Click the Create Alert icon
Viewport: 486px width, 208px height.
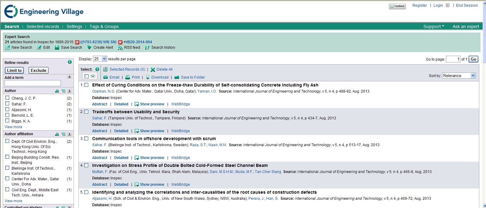pyautogui.click(x=89, y=48)
